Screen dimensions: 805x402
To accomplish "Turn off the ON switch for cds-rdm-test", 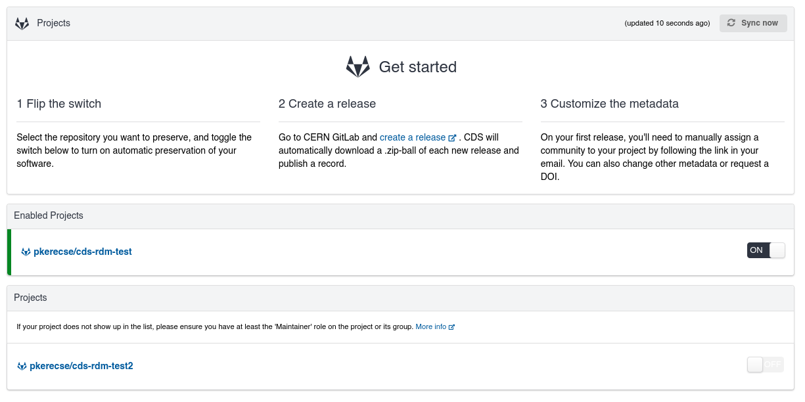I will click(766, 250).
